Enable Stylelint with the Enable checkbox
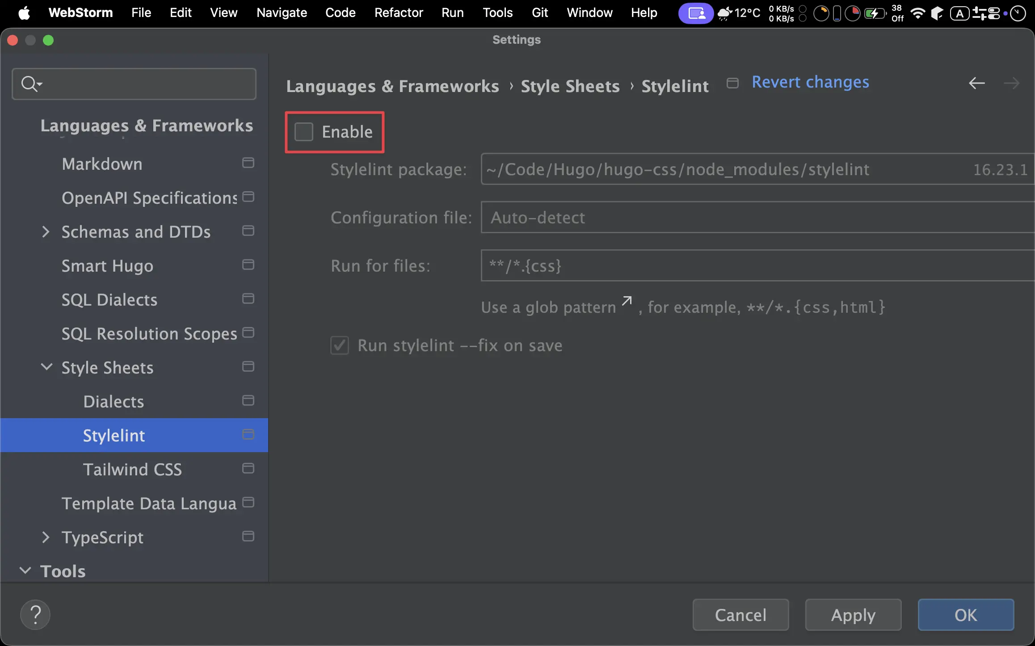Viewport: 1035px width, 646px height. (304, 132)
